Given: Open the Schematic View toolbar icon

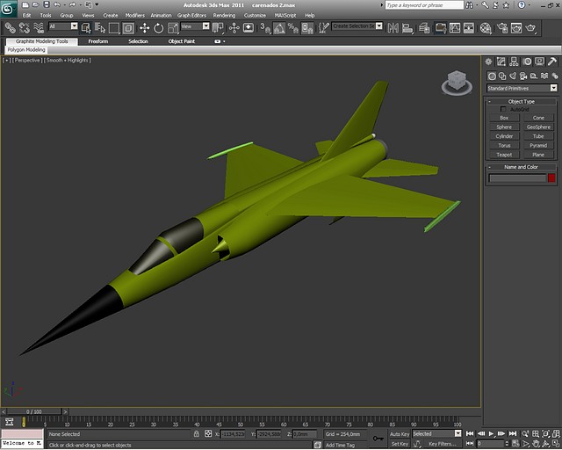Looking at the screenshot, I should [x=468, y=28].
